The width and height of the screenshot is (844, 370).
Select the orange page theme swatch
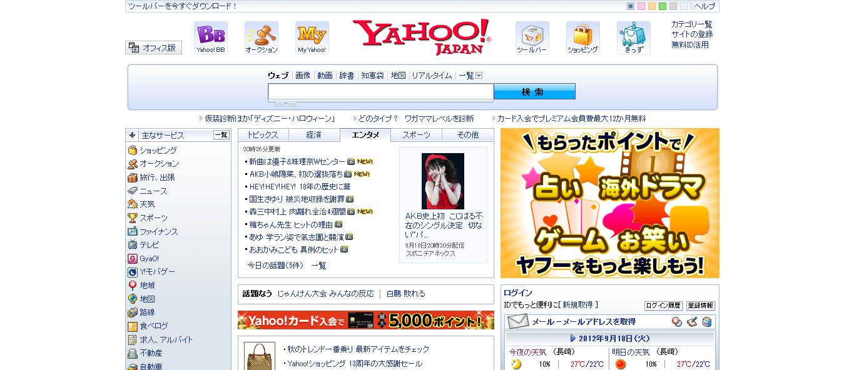652,6
